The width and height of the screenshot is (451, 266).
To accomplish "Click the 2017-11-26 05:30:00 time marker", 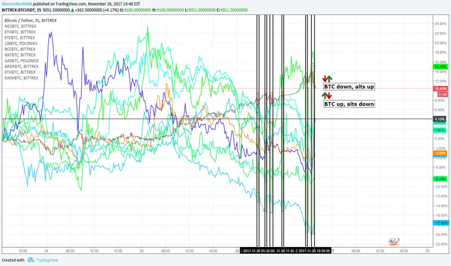I will coord(258,251).
